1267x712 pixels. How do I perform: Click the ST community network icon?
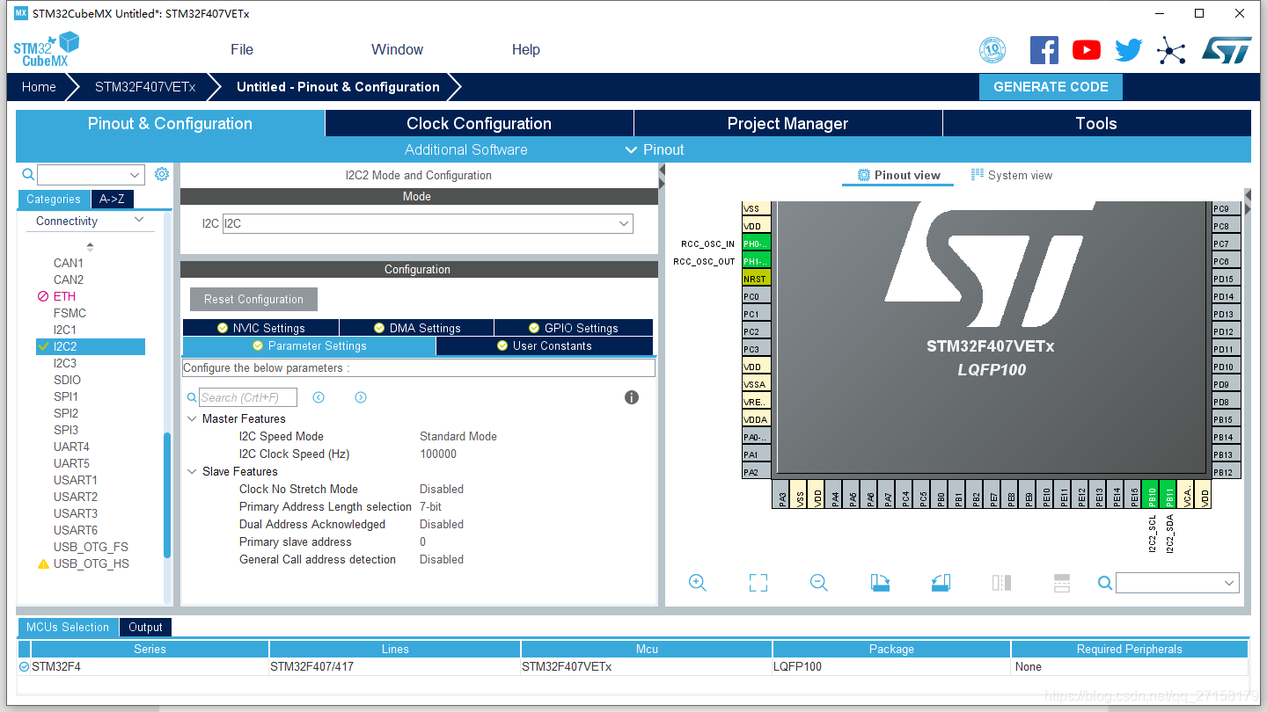(x=1171, y=50)
